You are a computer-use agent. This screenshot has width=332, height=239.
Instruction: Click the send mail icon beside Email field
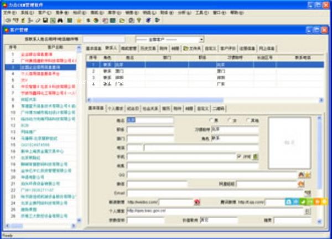(308, 193)
